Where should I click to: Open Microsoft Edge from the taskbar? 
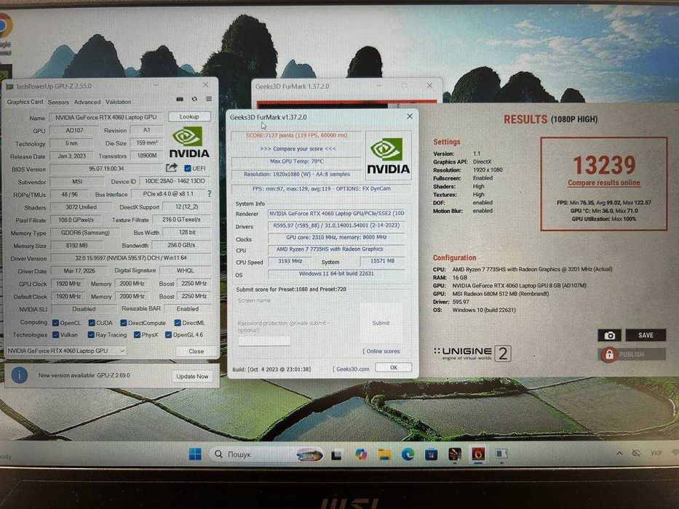tap(408, 454)
